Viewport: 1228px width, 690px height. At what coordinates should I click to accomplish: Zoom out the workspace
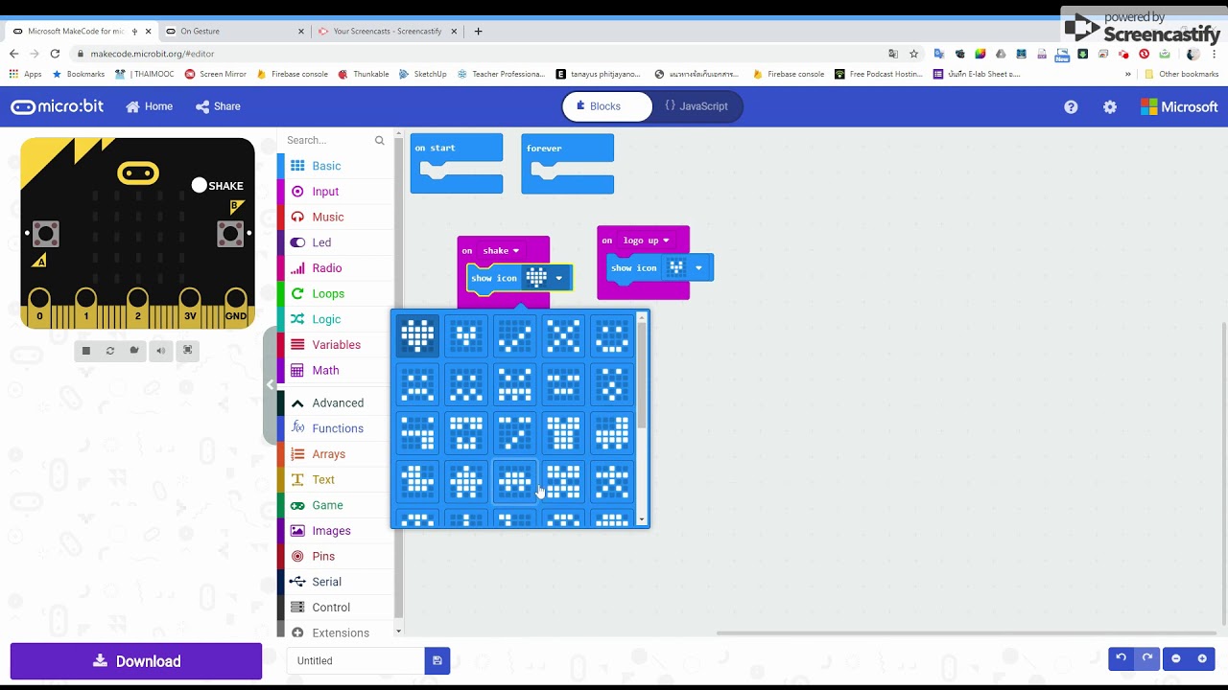point(1175,658)
